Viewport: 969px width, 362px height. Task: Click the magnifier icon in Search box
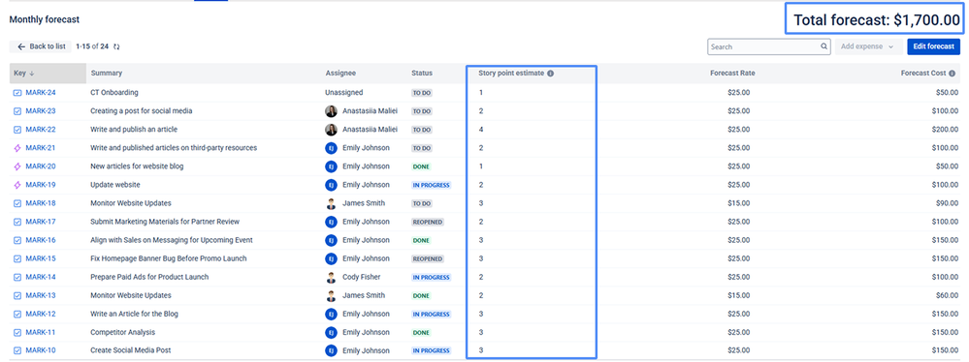click(x=824, y=46)
